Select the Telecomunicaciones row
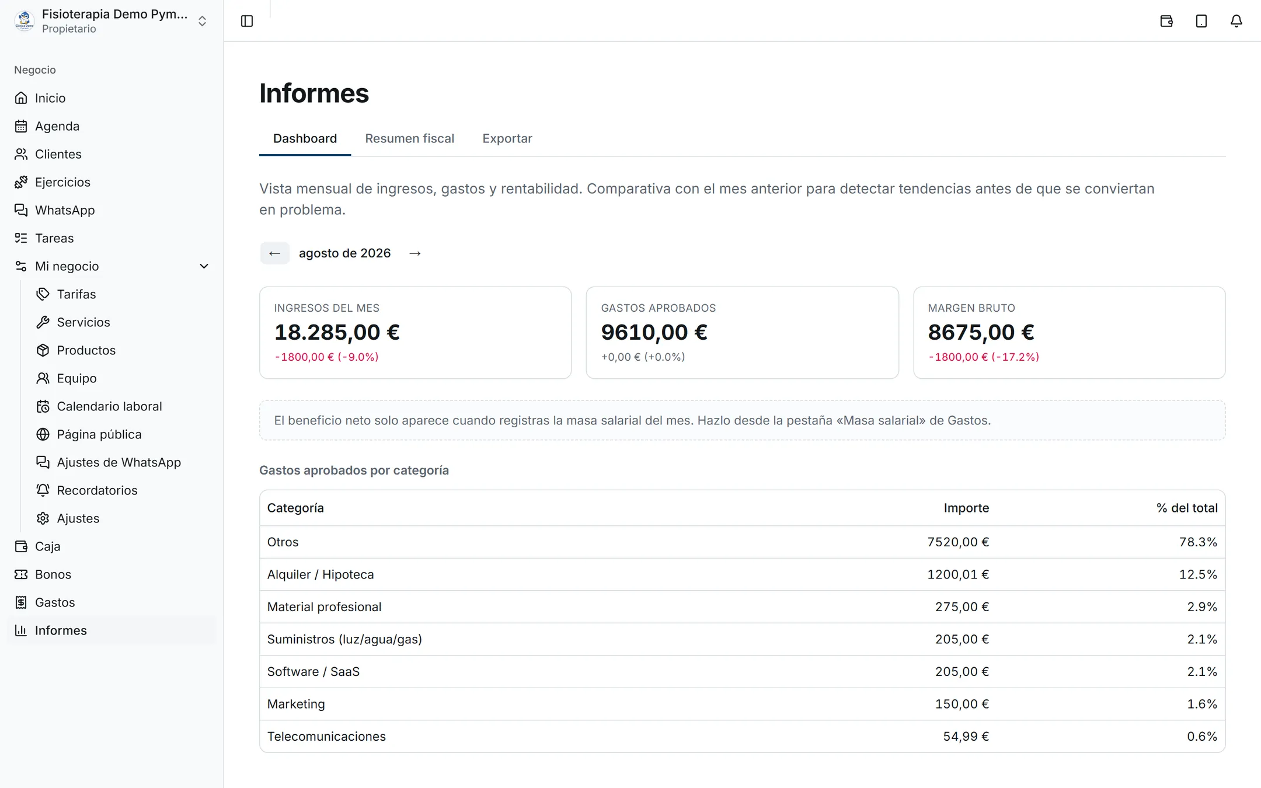The width and height of the screenshot is (1261, 788). (x=742, y=737)
